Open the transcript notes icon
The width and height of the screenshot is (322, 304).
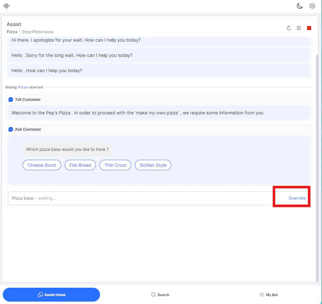click(x=299, y=28)
